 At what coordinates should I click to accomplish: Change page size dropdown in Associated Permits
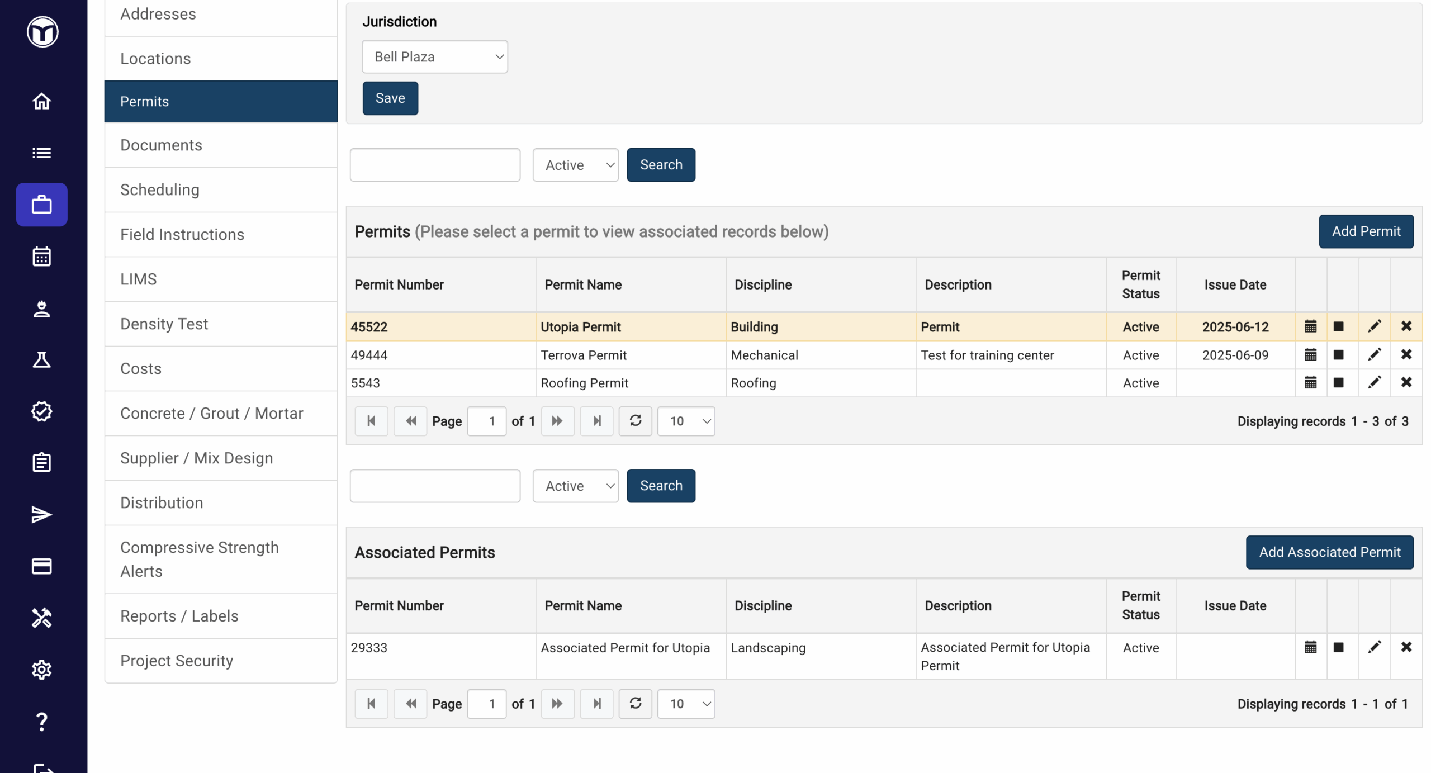pos(685,703)
